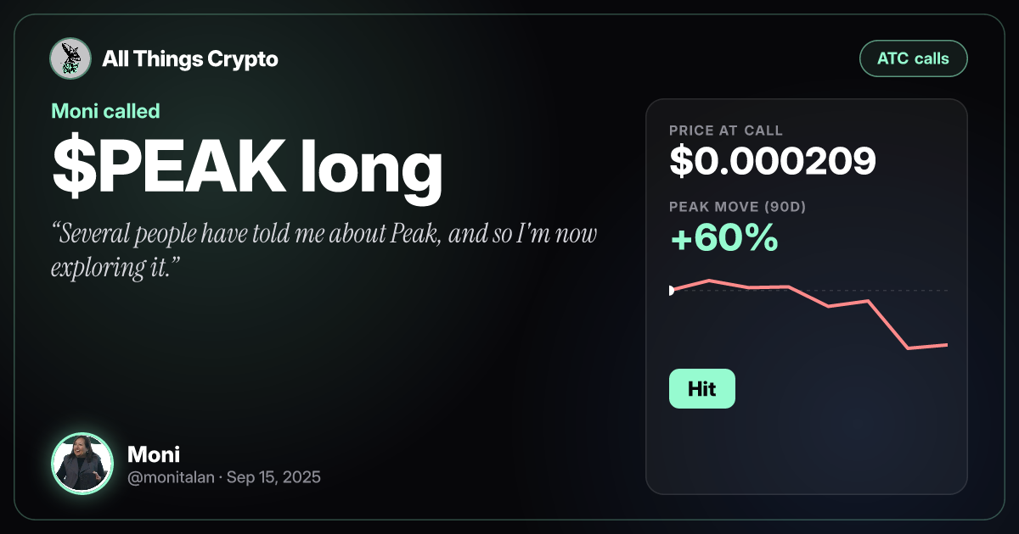
Task: Click the All Things Crypto logo icon
Action: click(x=71, y=58)
